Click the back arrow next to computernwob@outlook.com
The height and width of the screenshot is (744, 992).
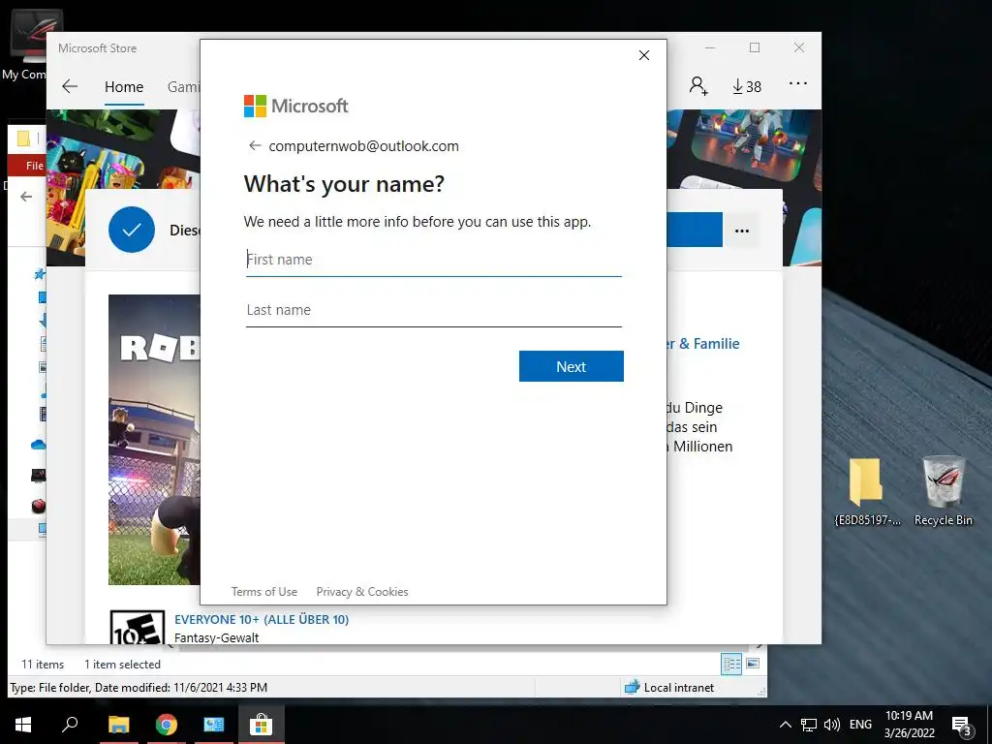coord(255,146)
